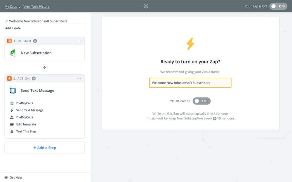The image size is (292, 182).
Task: Open View Task History link
Action: (x=36, y=6)
